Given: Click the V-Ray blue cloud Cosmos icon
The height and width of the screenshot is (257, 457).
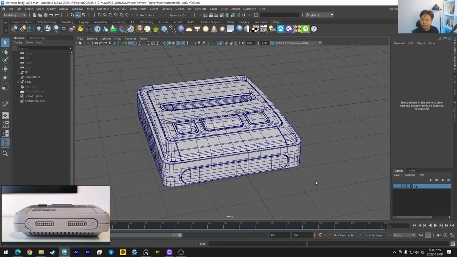Looking at the screenshot, I should click(x=281, y=29).
